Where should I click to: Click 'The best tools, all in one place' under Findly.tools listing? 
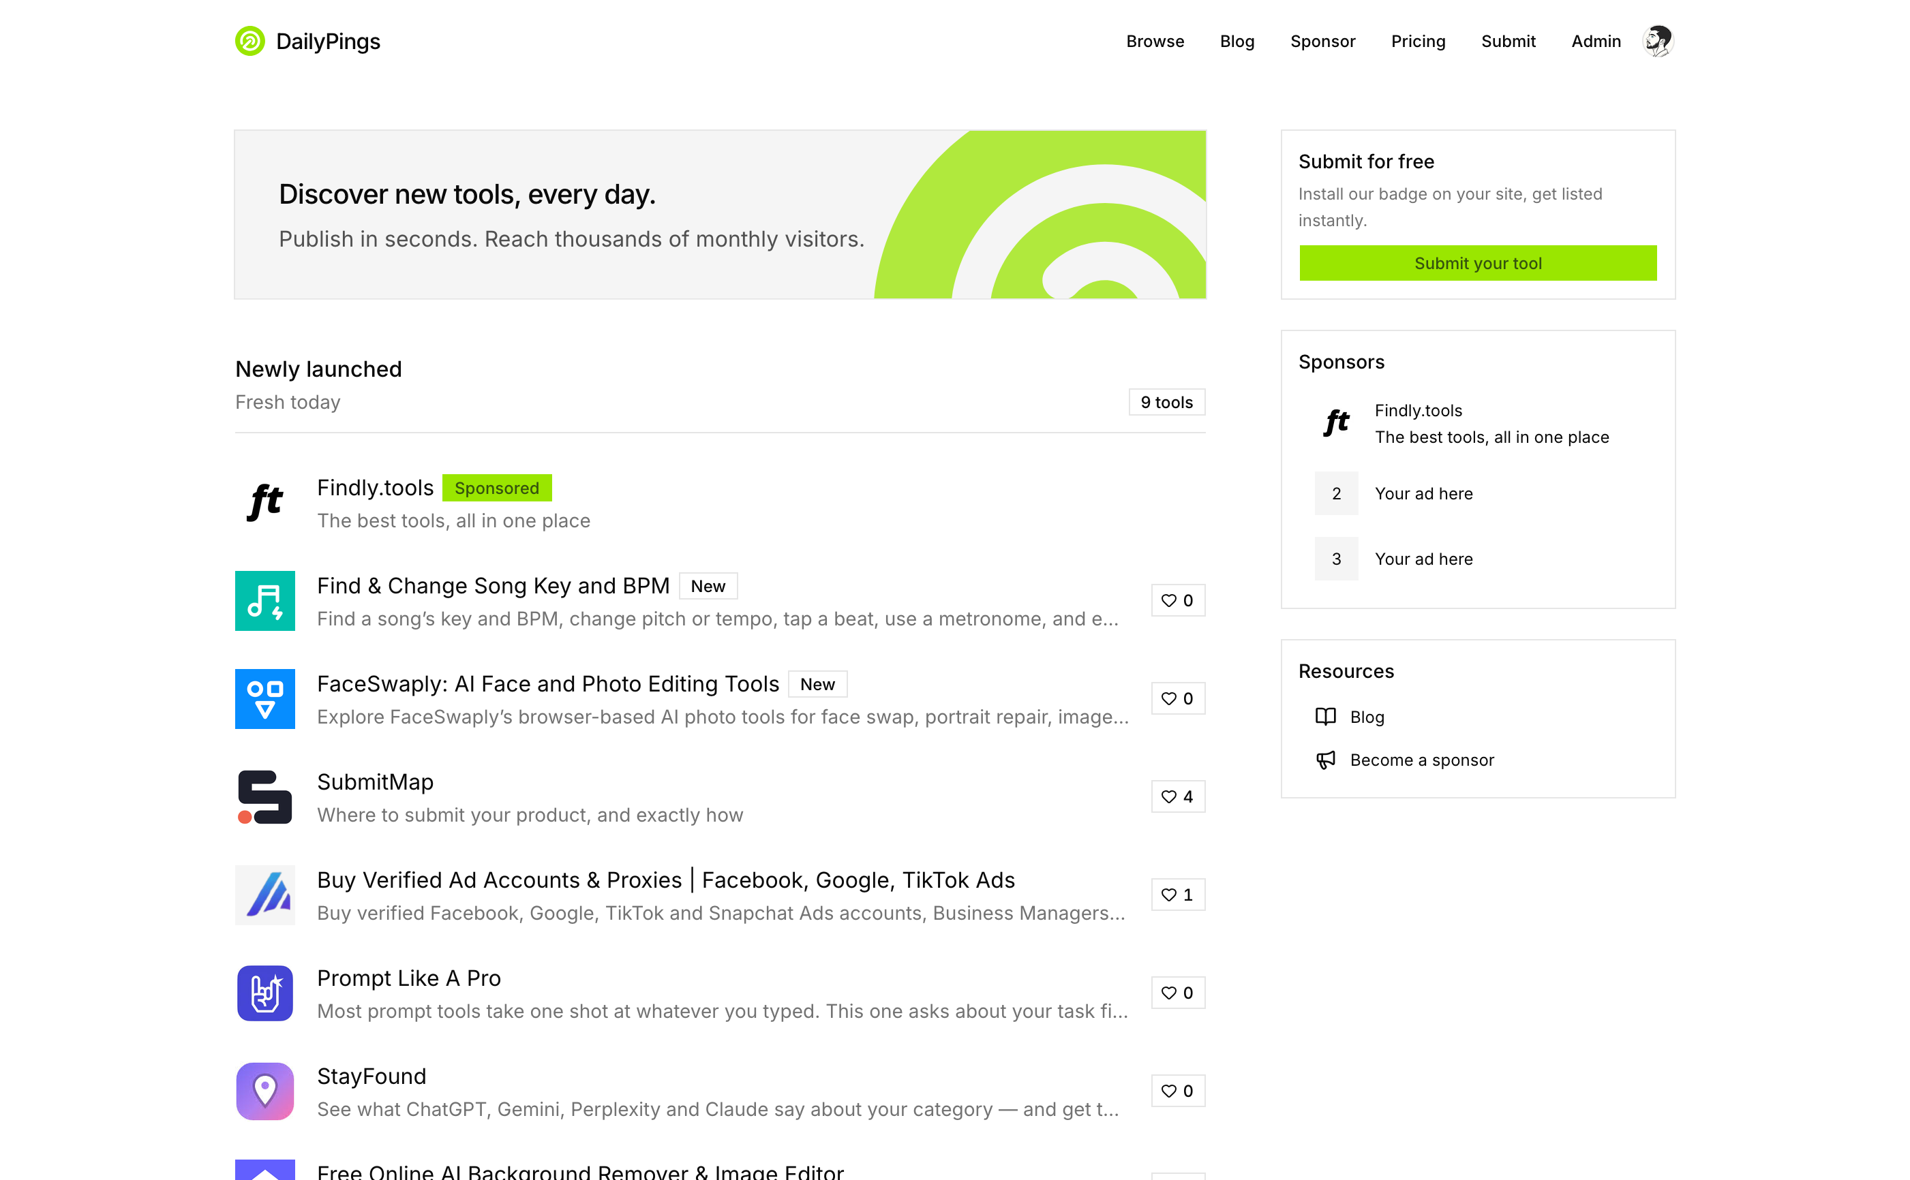pyautogui.click(x=454, y=521)
